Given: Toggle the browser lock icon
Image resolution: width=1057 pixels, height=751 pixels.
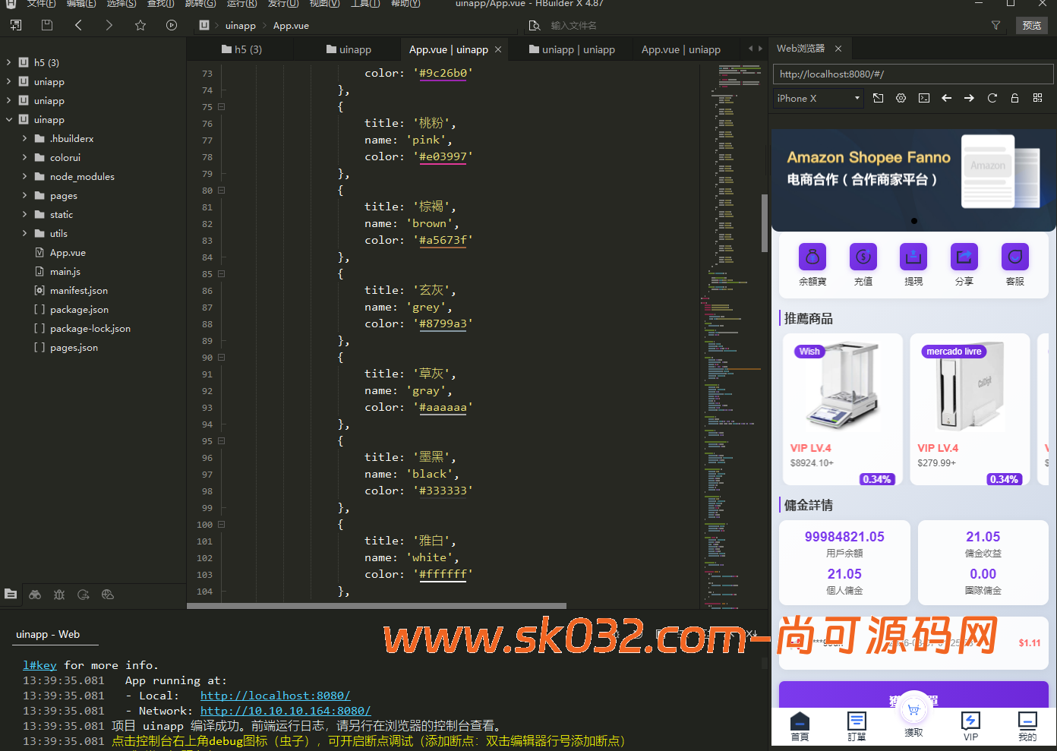Looking at the screenshot, I should point(1014,98).
